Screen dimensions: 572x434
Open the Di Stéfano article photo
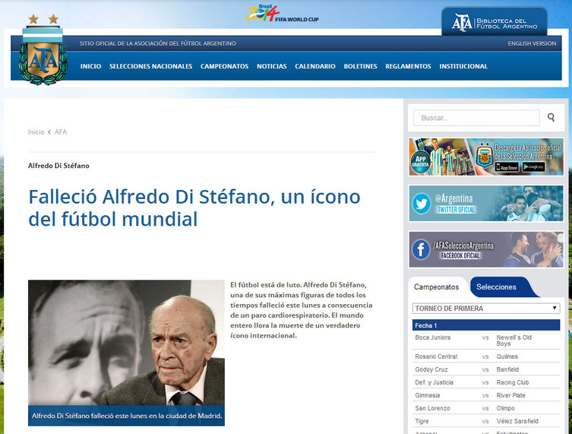tap(126, 344)
